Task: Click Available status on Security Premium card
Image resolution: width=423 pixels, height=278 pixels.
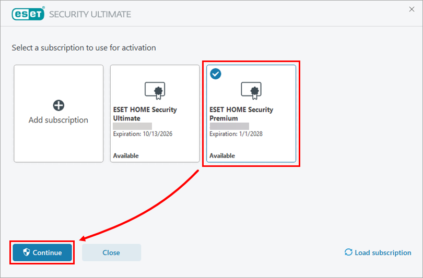Action: [x=222, y=155]
